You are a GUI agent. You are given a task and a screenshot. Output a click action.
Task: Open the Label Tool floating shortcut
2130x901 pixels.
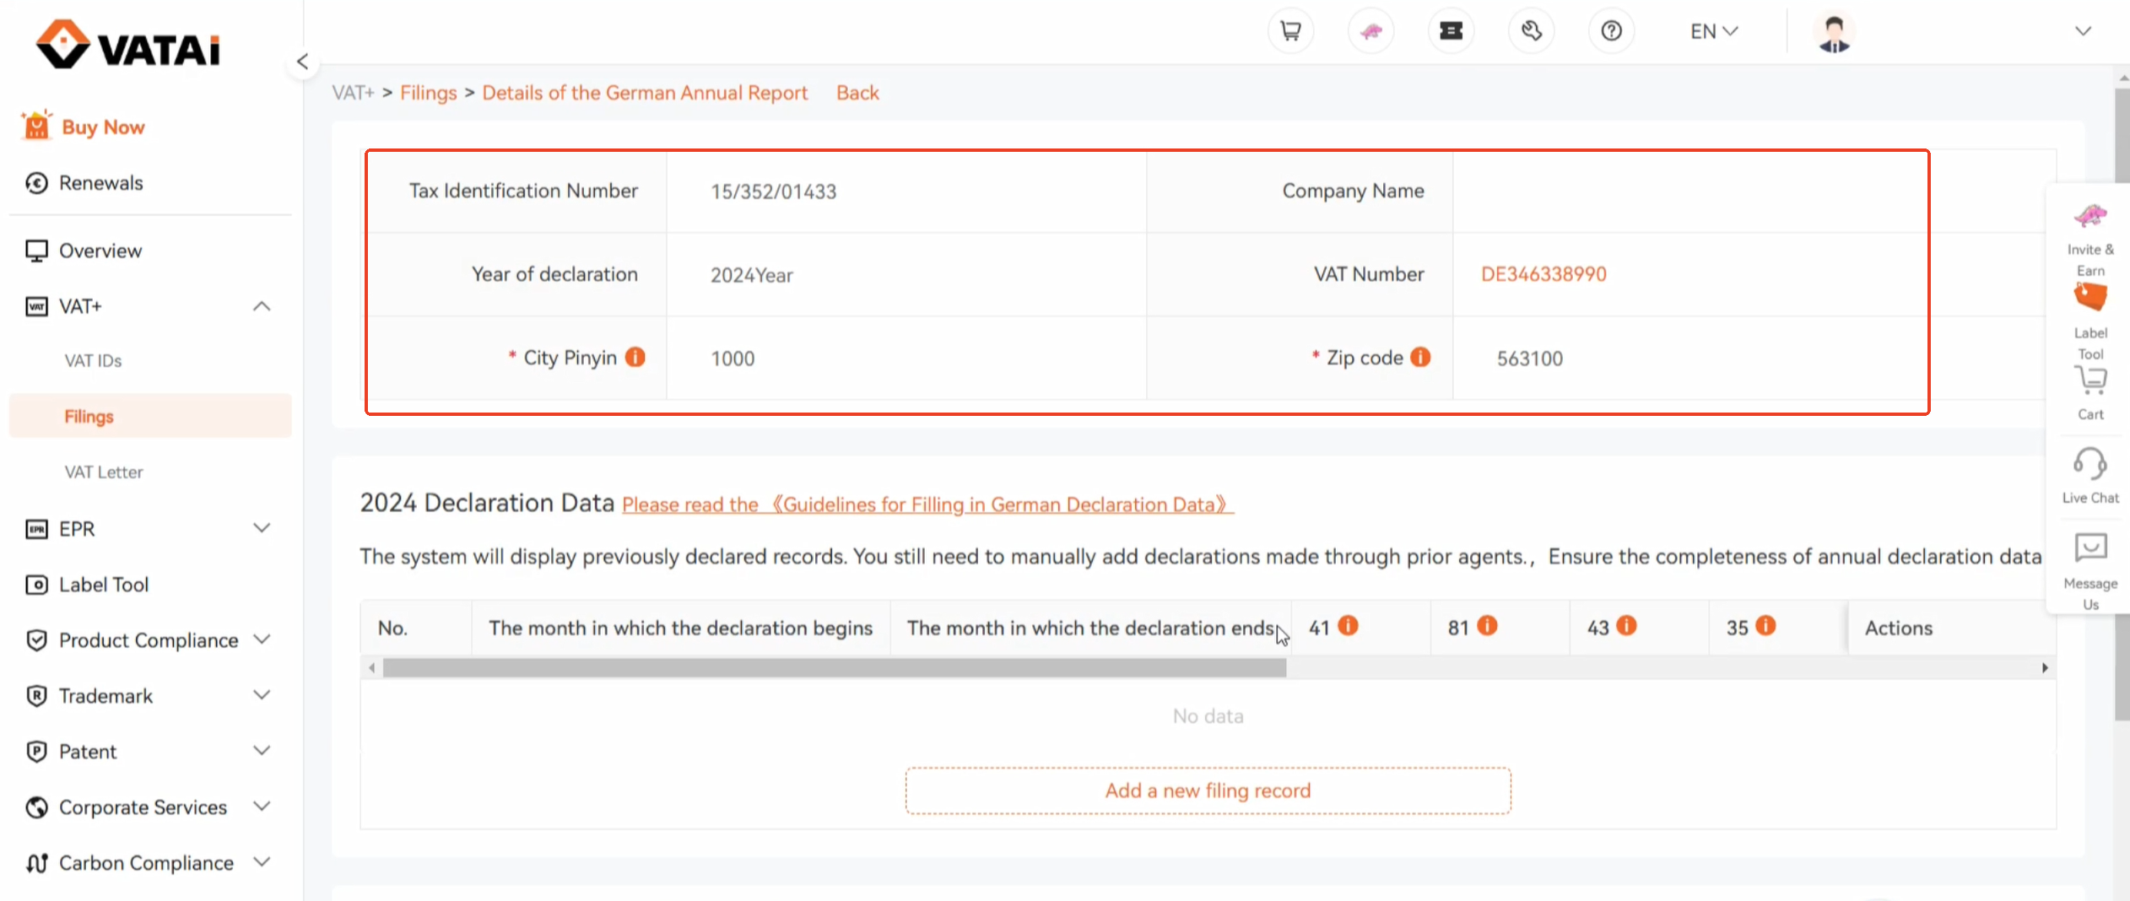click(x=2090, y=322)
